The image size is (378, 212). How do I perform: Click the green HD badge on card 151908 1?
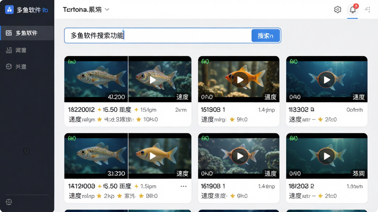[205, 62]
